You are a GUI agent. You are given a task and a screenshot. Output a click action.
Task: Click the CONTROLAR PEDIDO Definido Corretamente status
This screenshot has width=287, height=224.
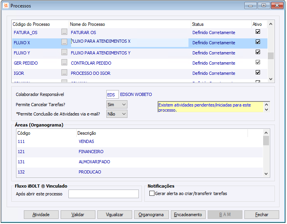point(213,63)
